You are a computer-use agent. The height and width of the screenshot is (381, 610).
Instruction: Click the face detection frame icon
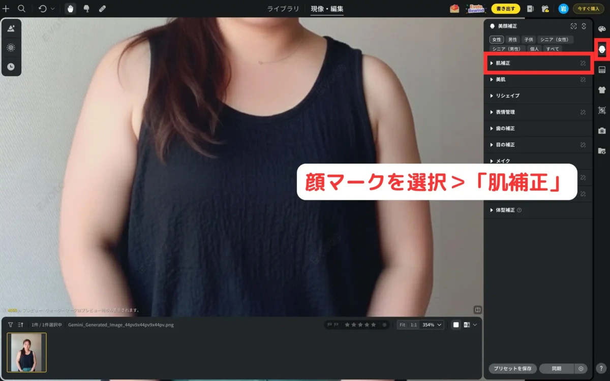[573, 26]
